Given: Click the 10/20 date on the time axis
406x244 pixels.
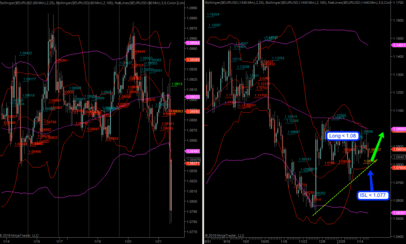Looking at the screenshot, I should click(x=265, y=242).
